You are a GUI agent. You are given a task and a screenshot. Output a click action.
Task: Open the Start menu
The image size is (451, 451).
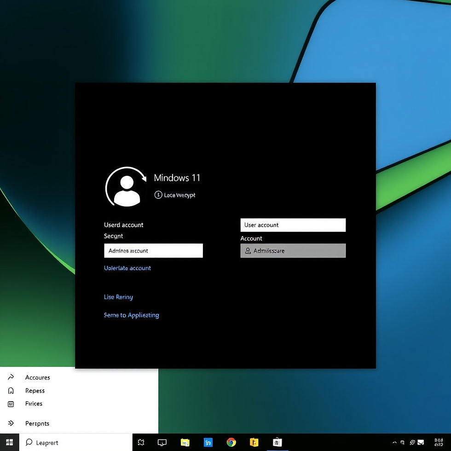[x=9, y=442]
